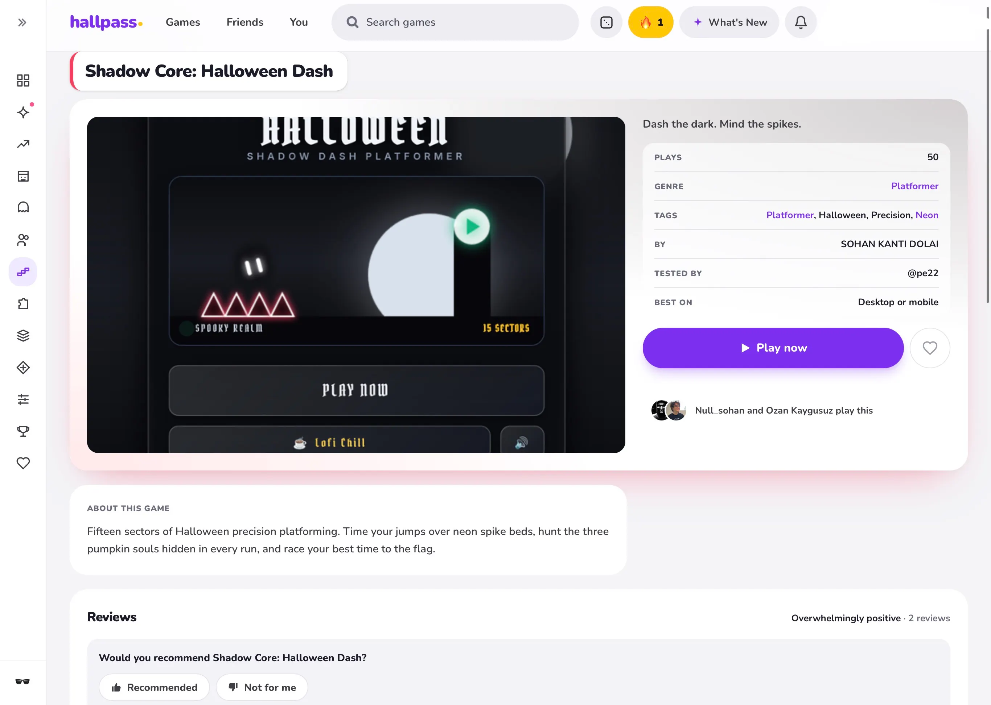This screenshot has width=991, height=705.
Task: Click the Halloween tag text
Action: coord(842,215)
